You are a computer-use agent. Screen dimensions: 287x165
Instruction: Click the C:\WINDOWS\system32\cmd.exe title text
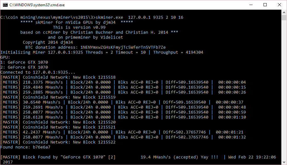37,5
